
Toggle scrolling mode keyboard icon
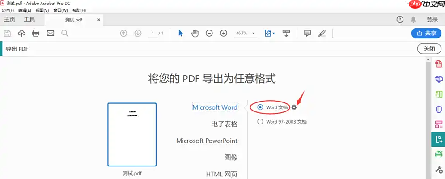tap(286, 33)
